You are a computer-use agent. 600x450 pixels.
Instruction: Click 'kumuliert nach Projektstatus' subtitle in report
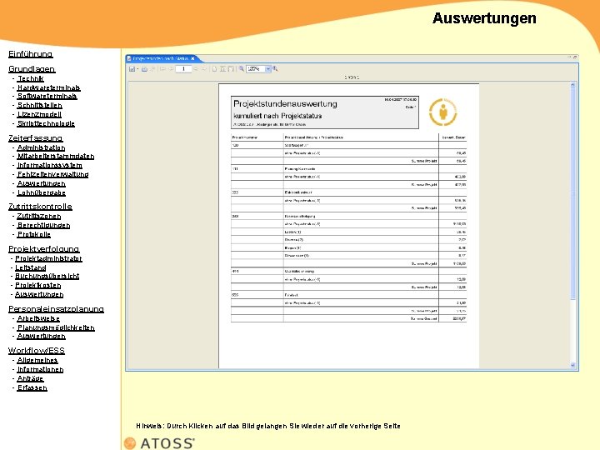pyautogui.click(x=277, y=116)
